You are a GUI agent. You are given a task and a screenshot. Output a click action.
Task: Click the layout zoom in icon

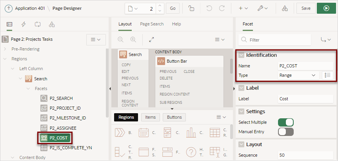133,40
